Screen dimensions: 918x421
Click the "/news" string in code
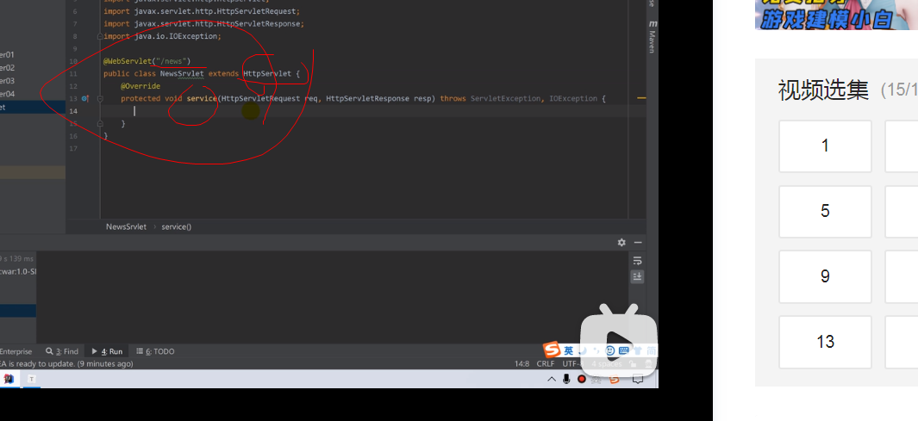(x=171, y=61)
